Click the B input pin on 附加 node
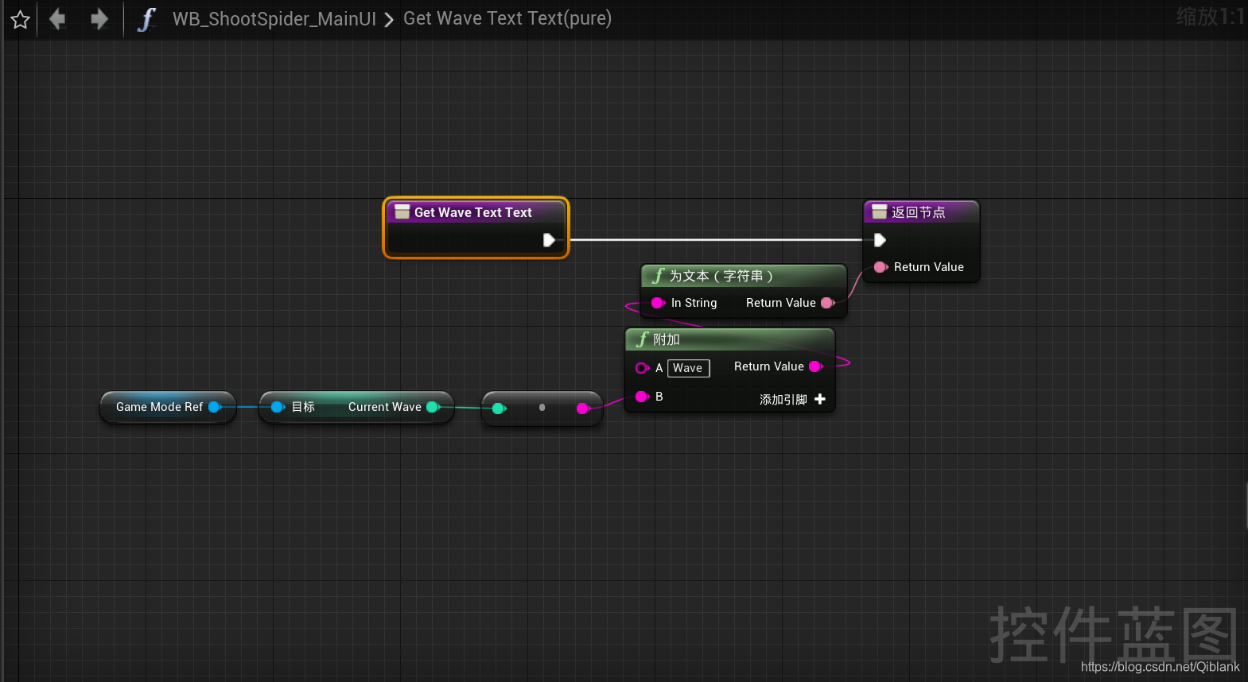The image size is (1248, 682). coord(642,397)
